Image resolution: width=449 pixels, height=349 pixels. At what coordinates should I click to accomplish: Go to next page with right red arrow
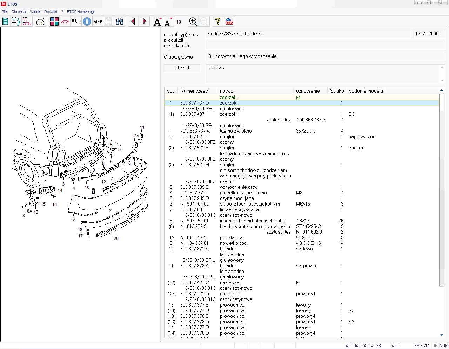pos(144,21)
